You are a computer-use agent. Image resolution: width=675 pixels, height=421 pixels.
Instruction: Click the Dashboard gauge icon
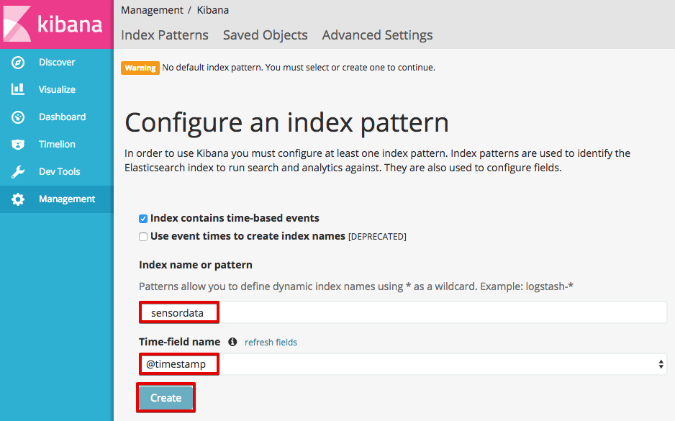[18, 117]
